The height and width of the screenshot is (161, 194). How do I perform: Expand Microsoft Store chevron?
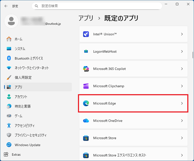tap(182, 138)
